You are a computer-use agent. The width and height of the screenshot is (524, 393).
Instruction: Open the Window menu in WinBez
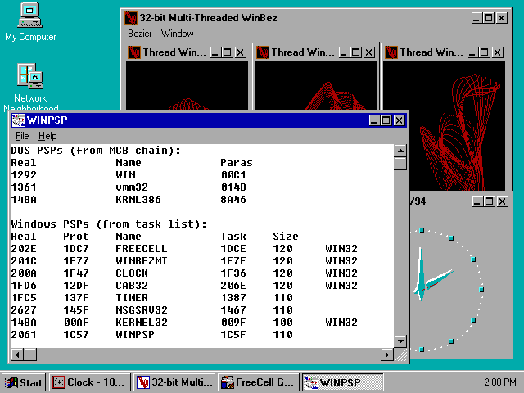click(x=177, y=34)
